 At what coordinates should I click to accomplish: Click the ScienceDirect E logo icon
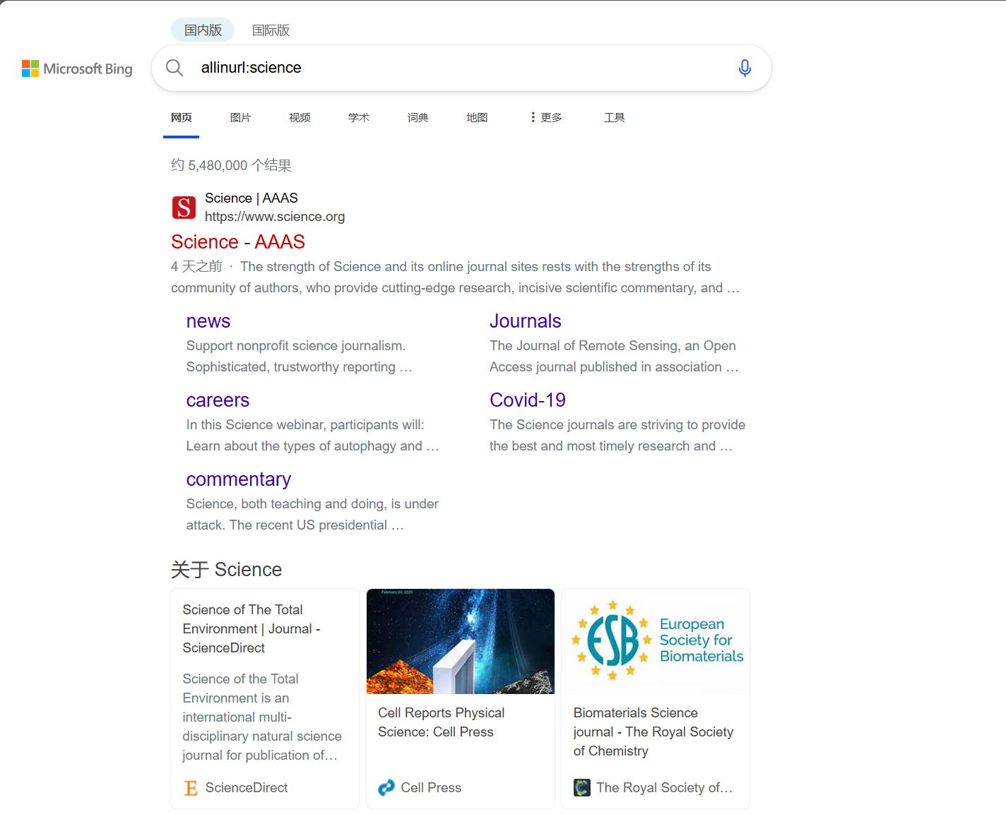[x=191, y=788]
